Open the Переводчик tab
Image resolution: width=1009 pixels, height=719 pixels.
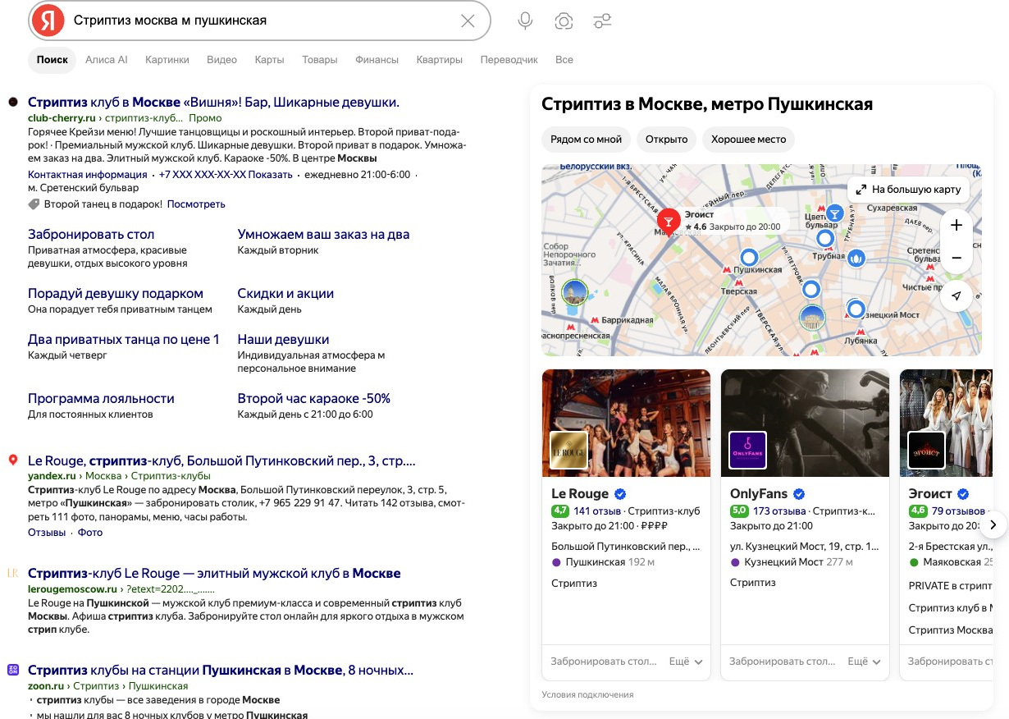(509, 60)
